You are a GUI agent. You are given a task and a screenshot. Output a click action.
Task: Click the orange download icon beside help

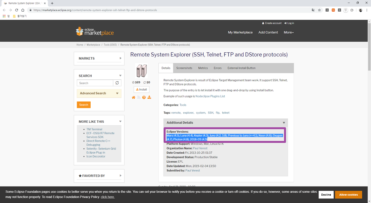click(x=149, y=97)
